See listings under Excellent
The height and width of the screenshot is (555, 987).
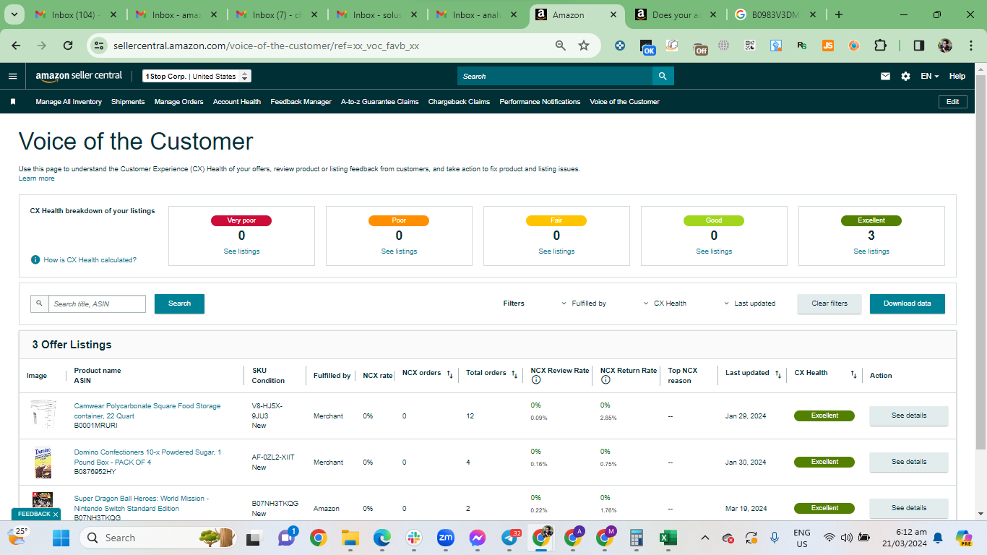(872, 251)
